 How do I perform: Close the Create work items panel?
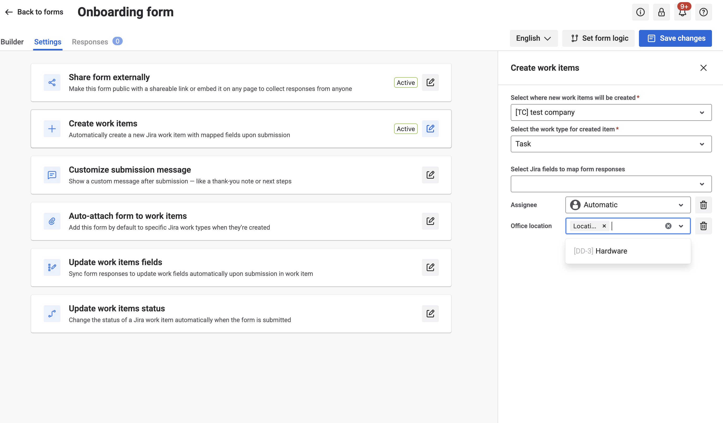703,68
